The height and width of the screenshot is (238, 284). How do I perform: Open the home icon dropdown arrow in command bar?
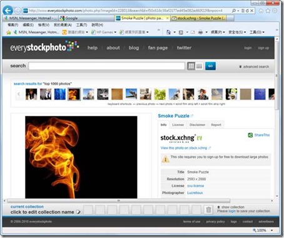[x=175, y=32]
